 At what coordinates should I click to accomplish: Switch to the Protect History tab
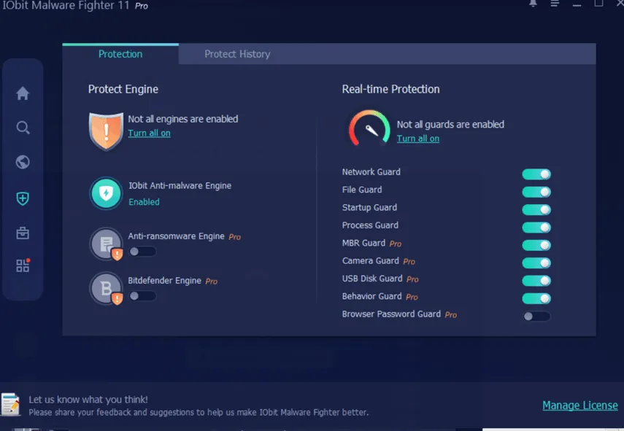[x=236, y=53]
